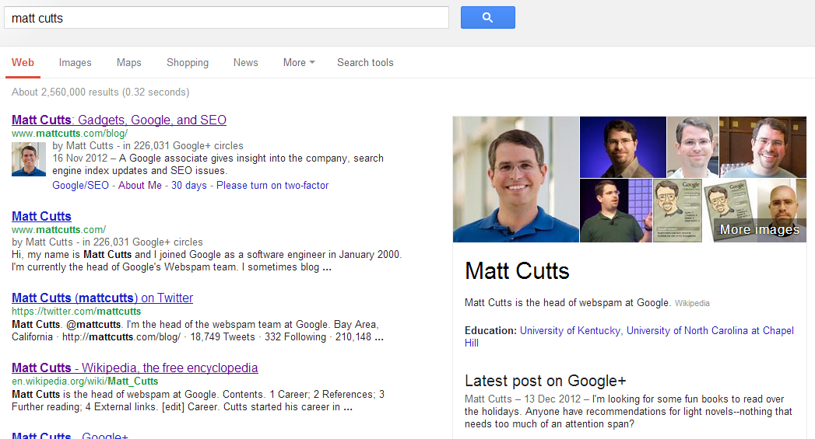Switch to the Maps tab
This screenshot has height=439, width=815.
(x=129, y=62)
